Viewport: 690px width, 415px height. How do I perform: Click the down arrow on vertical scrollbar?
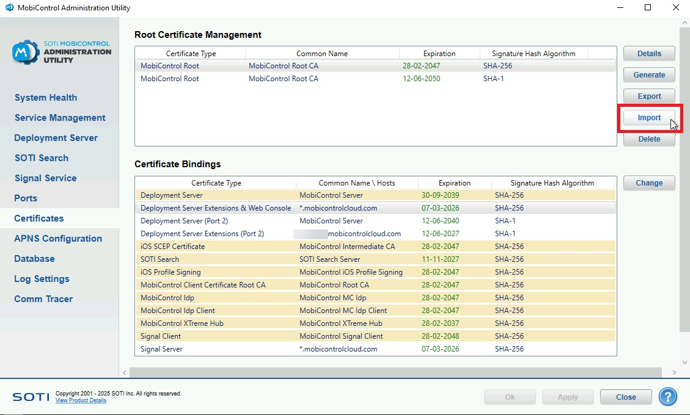(x=684, y=361)
